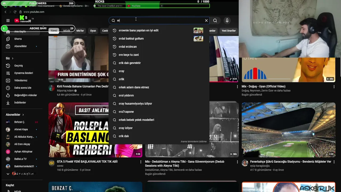
Task: Show more subscriptions with the down chevron
Action: [x=8, y=174]
